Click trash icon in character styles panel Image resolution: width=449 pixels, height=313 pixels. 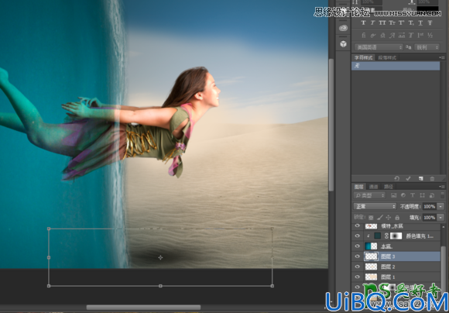coord(432,178)
